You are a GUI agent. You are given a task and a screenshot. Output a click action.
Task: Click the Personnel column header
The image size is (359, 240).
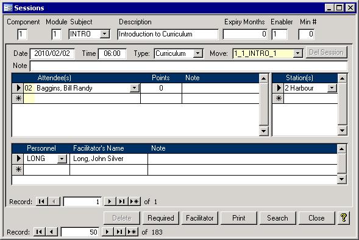tap(41, 148)
